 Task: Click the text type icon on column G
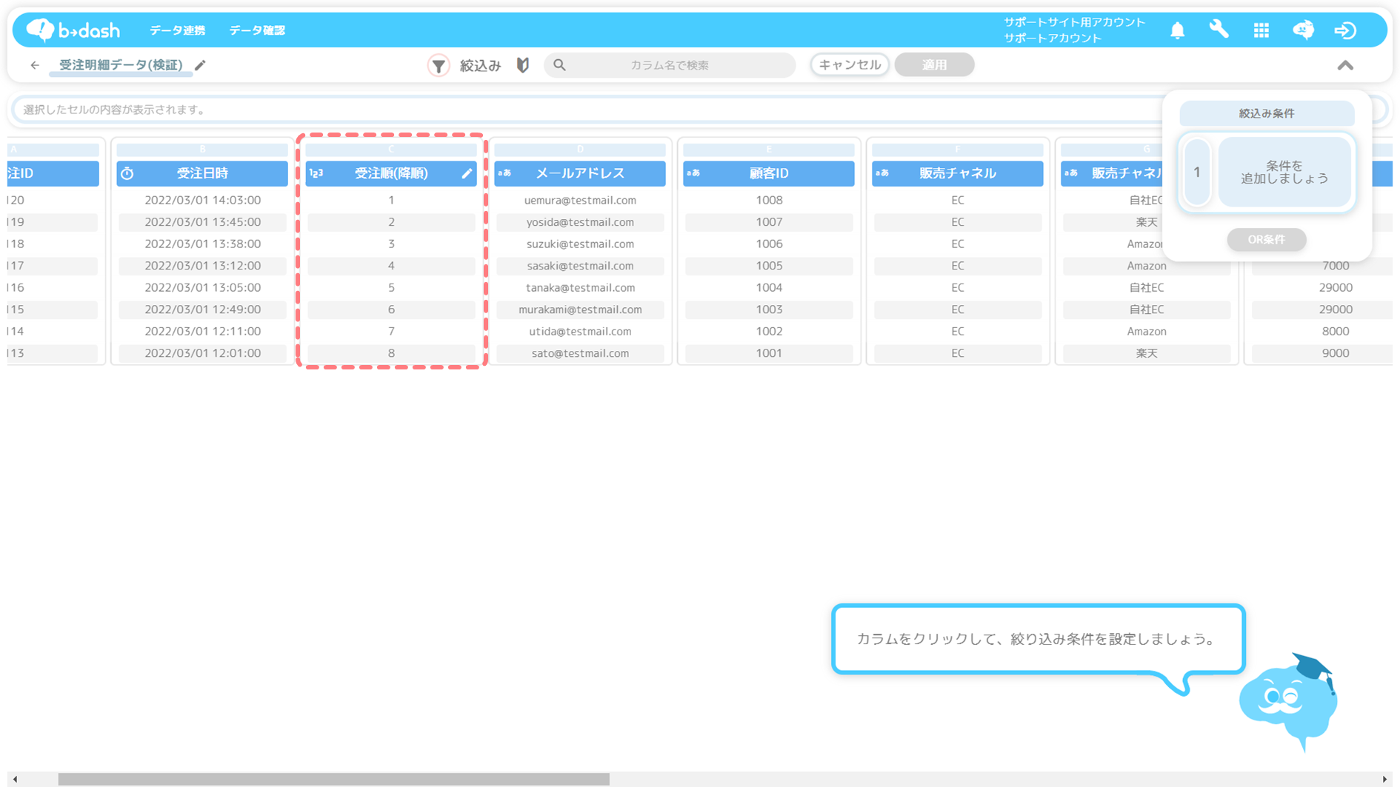1071,173
